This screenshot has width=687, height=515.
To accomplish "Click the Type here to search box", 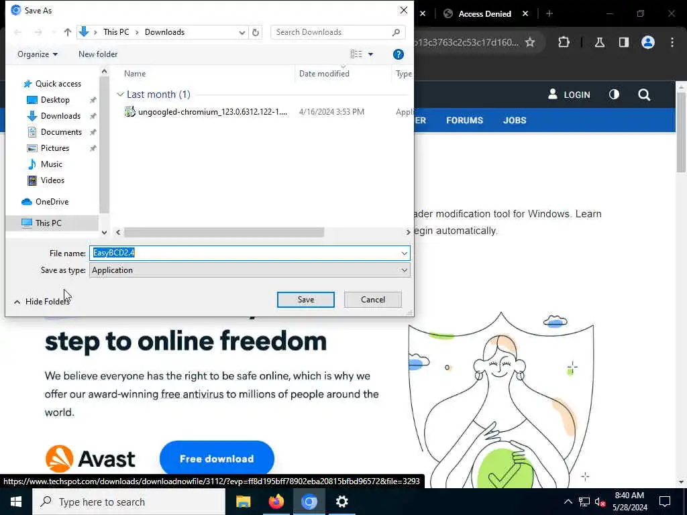I will pos(129,502).
